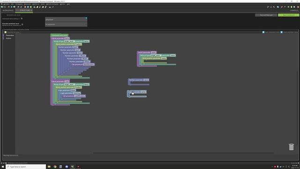
Task: Open the execution permission level dropdown
Action: point(66,24)
